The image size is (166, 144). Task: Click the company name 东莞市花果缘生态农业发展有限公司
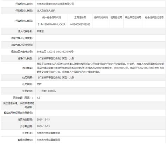coord(55,4)
